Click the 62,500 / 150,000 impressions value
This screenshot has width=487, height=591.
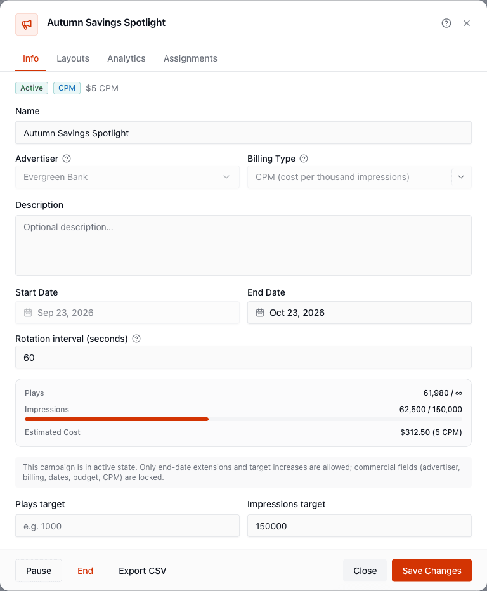(431, 410)
